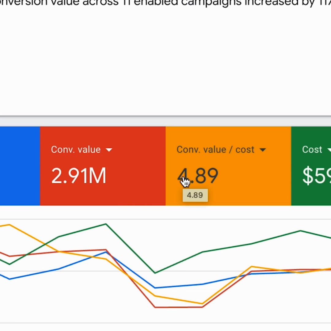This screenshot has height=331, width=331.
Task: Click the blue line's lowest dip in chart
Action: pyautogui.click(x=155, y=288)
